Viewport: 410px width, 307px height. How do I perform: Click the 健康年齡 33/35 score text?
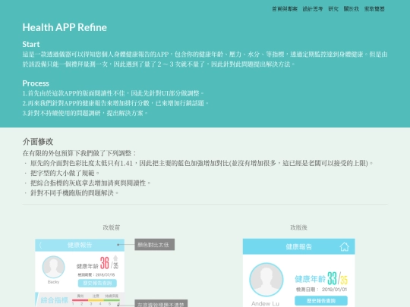pos(321,278)
